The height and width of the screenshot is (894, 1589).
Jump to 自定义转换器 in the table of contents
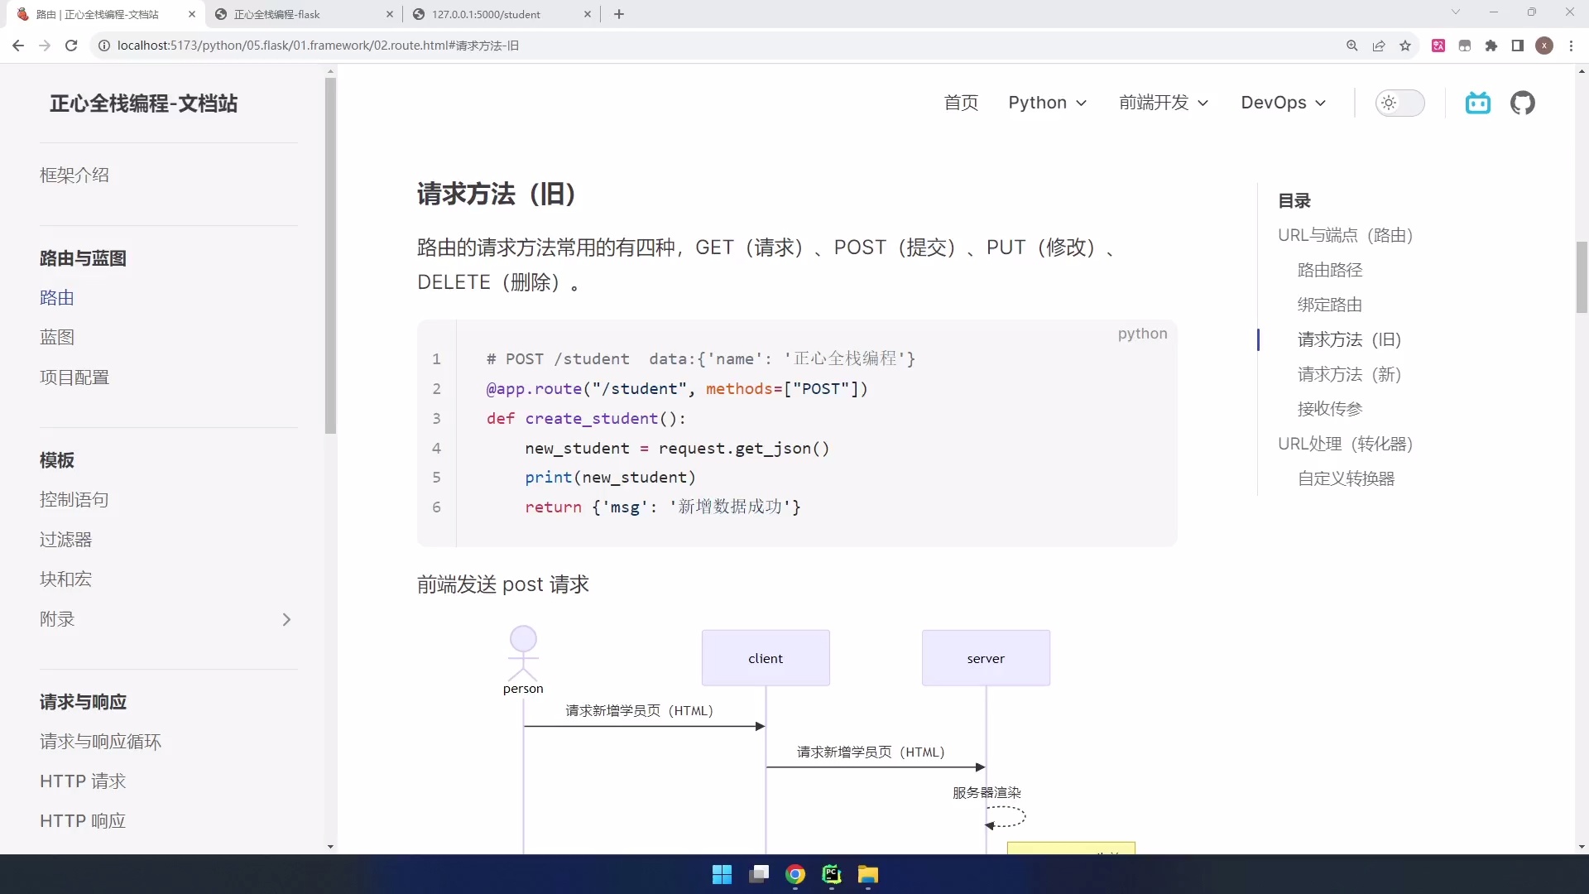(x=1346, y=478)
